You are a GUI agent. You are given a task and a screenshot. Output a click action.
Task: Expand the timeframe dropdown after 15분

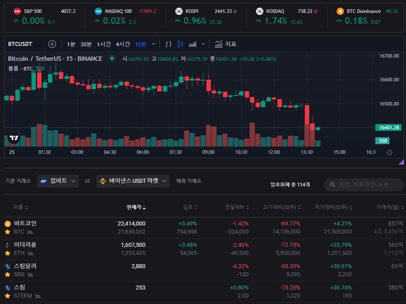point(154,44)
